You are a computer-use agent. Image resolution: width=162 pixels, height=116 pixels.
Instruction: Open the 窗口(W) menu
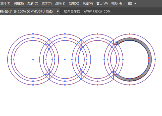pyautogui.click(x=102, y=3)
